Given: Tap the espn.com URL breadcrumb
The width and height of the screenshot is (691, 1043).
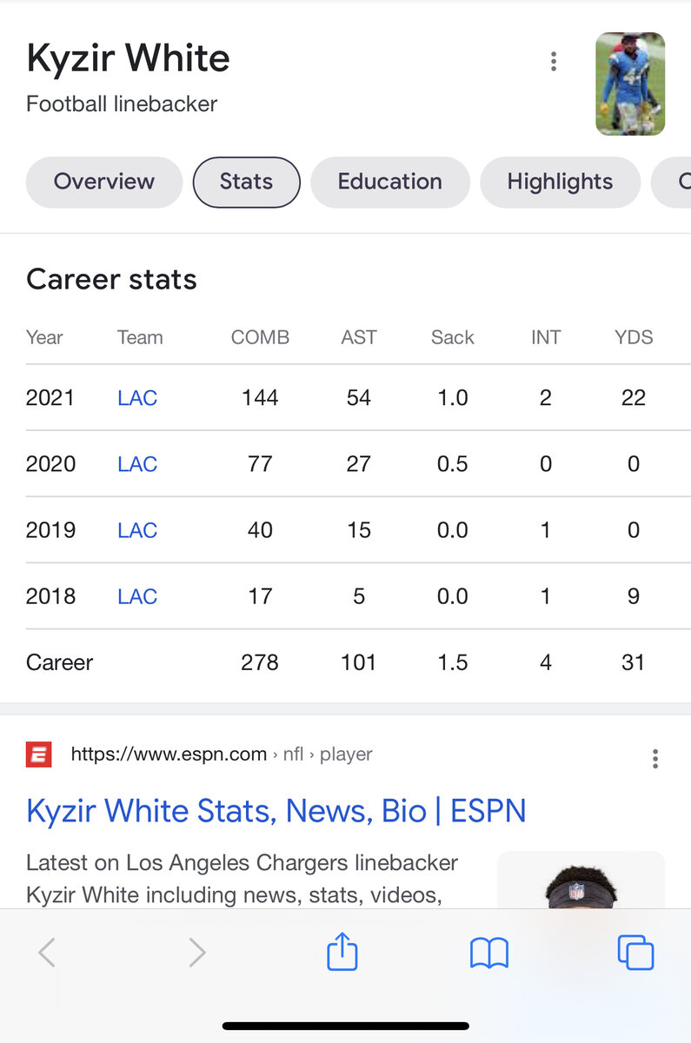Looking at the screenshot, I should [x=222, y=754].
